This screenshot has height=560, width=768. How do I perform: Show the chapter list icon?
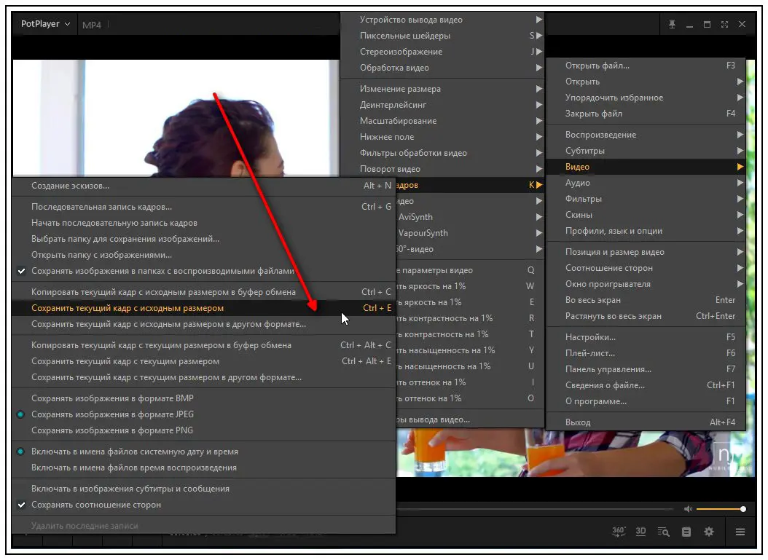pyautogui.click(x=686, y=532)
